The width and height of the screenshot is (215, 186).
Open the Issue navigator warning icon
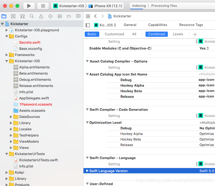(x=41, y=16)
